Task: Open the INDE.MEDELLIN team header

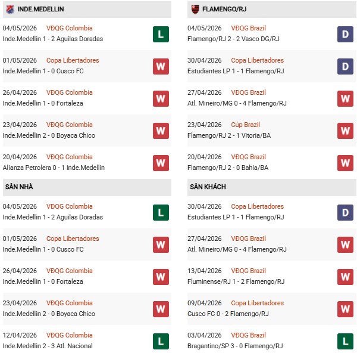Action: [x=87, y=10]
